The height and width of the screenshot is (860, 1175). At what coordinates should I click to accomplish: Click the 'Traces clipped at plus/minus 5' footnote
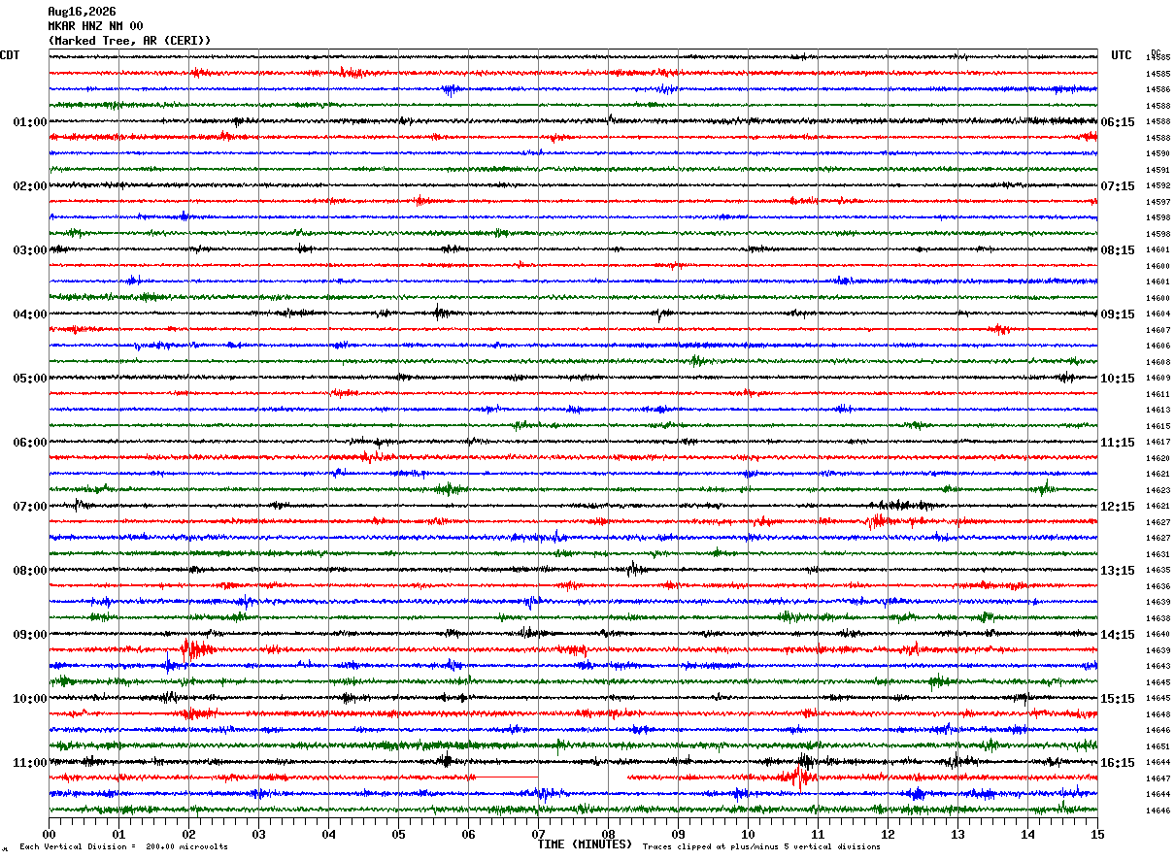pos(761,847)
